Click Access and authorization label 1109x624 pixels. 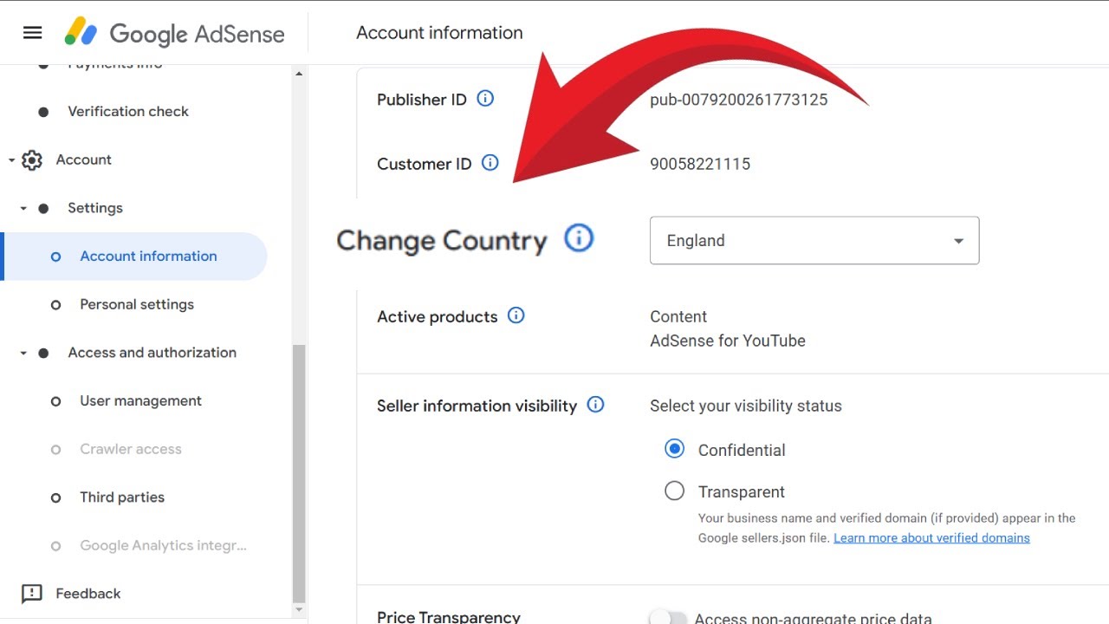[152, 353]
